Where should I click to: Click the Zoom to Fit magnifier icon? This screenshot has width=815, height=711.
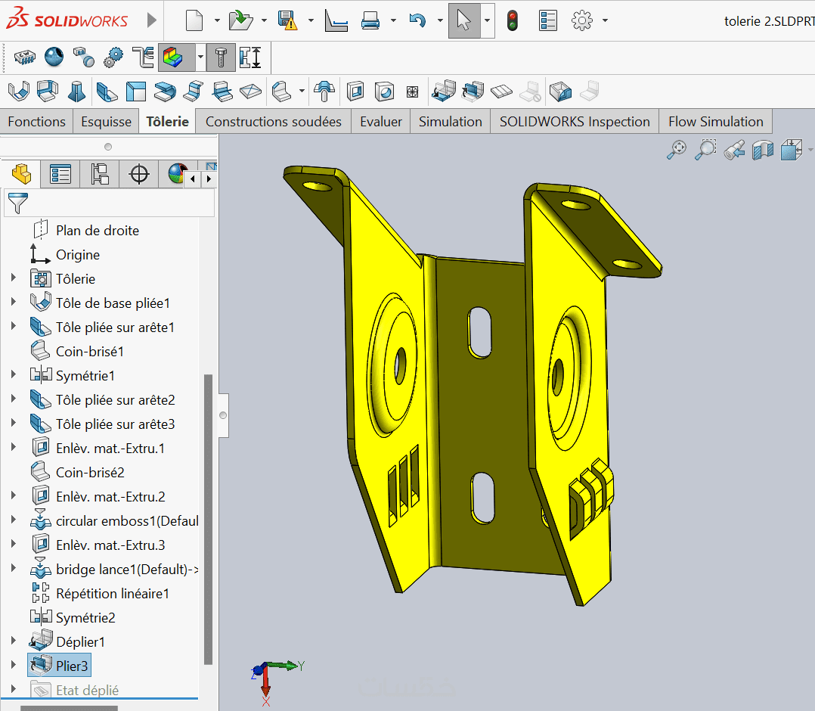675,150
